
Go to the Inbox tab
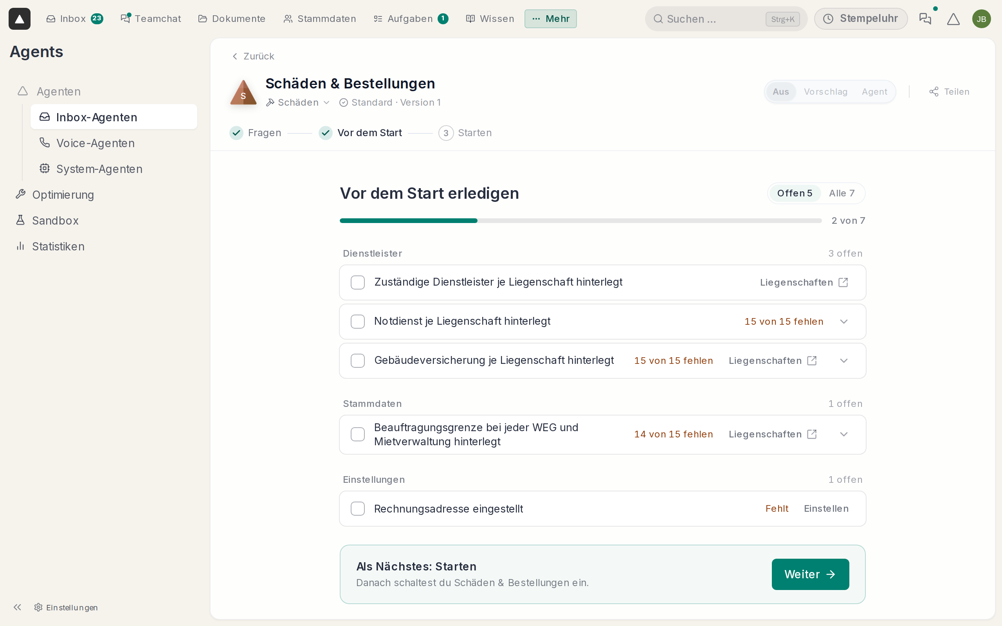point(74,19)
